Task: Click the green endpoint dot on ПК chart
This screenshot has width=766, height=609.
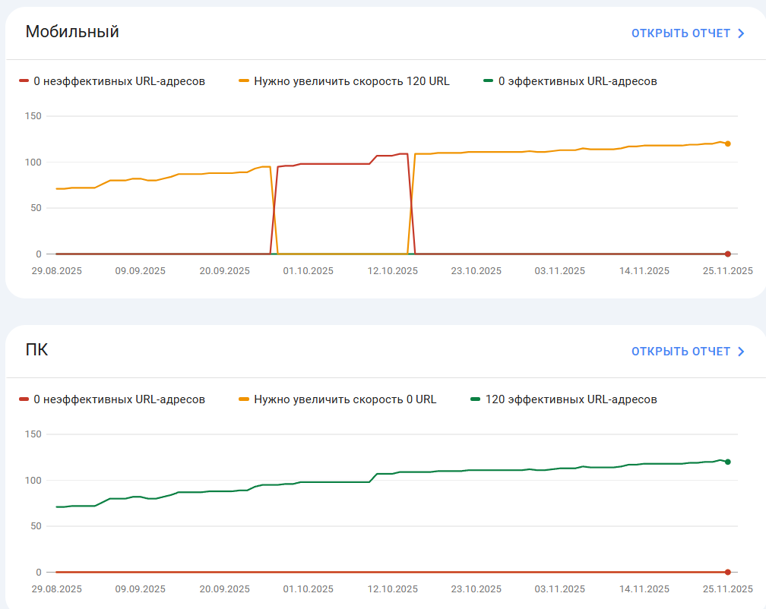Action: tap(727, 462)
